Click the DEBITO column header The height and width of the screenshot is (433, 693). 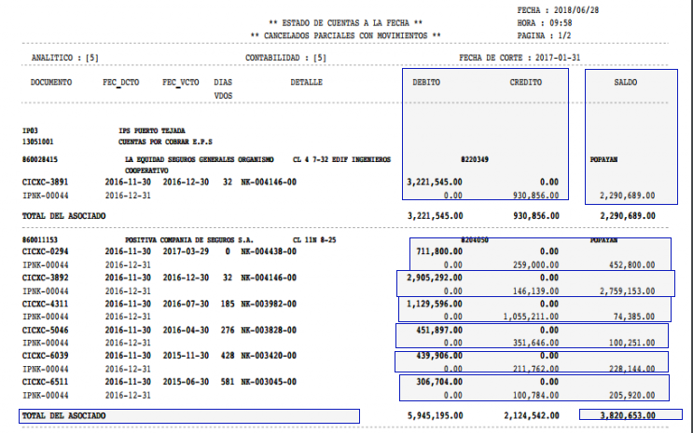[426, 82]
